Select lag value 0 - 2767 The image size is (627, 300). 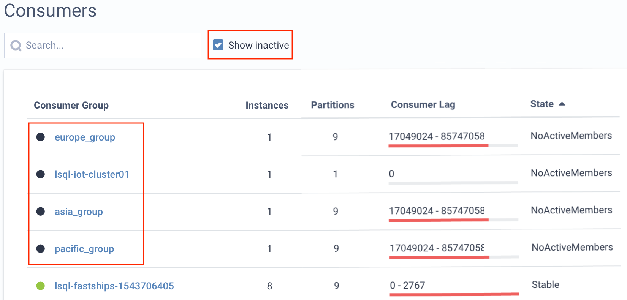point(407,285)
